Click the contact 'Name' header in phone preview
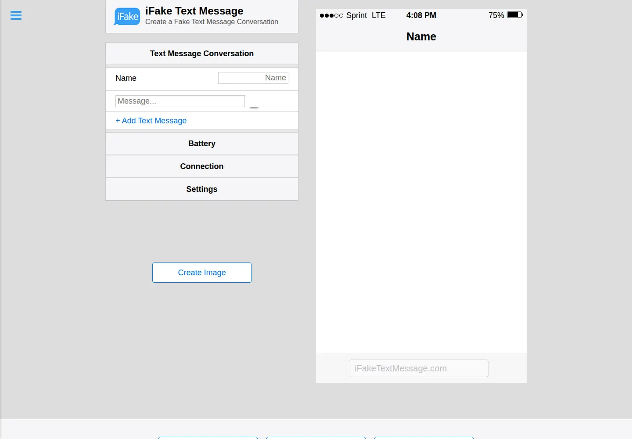 point(421,36)
